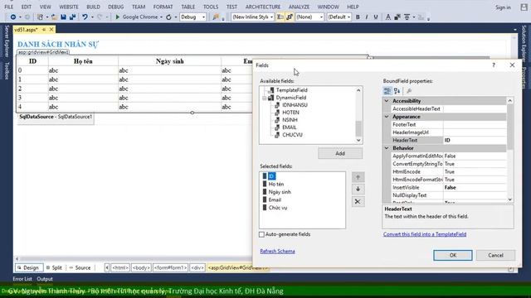The height and width of the screenshot is (298, 531).
Task: Move selected field down arrow
Action: tap(358, 190)
